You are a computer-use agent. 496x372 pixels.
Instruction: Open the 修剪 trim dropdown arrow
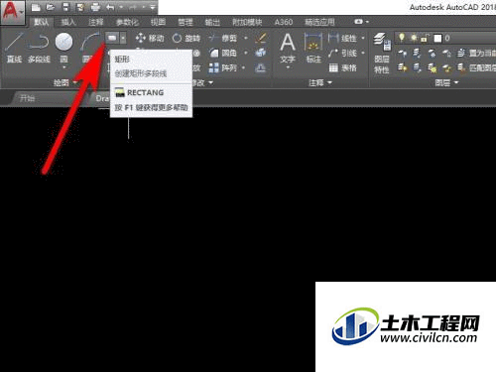click(x=246, y=38)
